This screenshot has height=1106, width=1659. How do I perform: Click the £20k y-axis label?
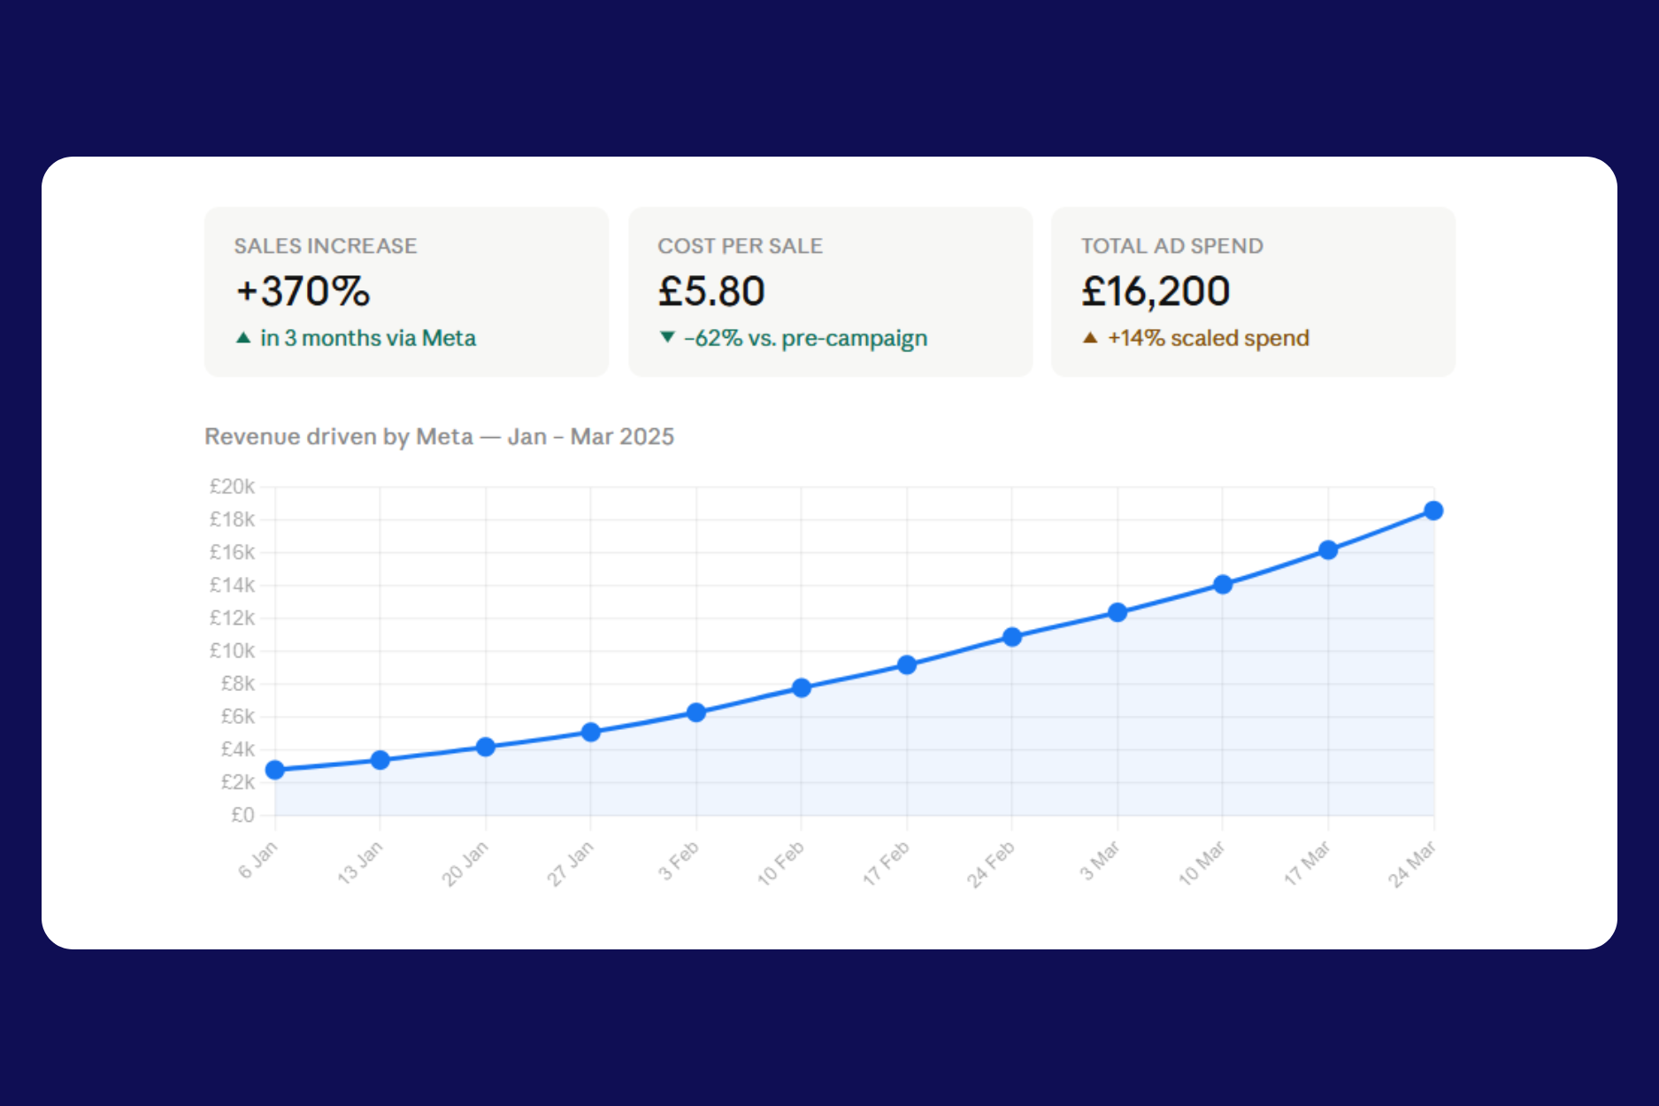pyautogui.click(x=232, y=486)
